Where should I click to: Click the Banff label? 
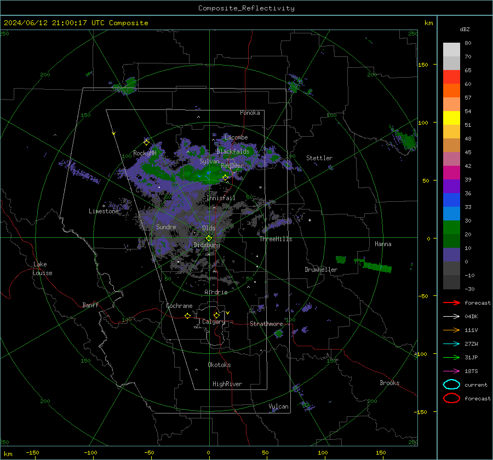point(90,305)
